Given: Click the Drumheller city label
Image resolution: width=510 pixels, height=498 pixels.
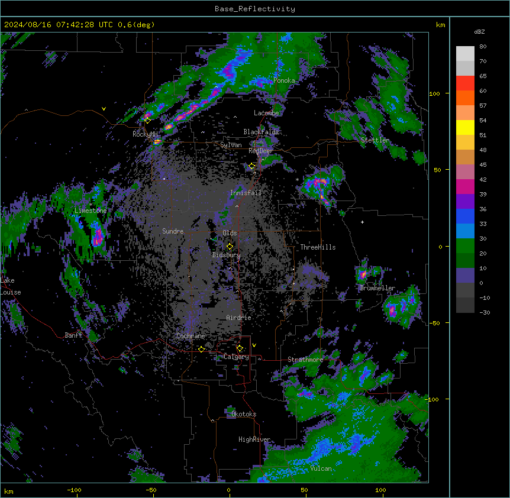Looking at the screenshot, I should (377, 288).
